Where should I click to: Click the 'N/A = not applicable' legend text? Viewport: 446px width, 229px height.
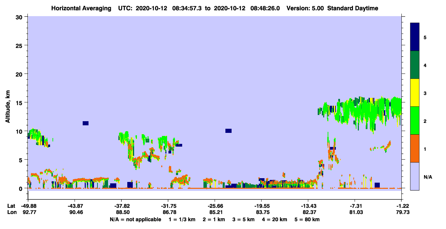pos(135,219)
